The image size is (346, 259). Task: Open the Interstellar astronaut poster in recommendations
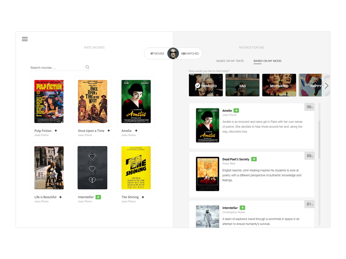208,216
